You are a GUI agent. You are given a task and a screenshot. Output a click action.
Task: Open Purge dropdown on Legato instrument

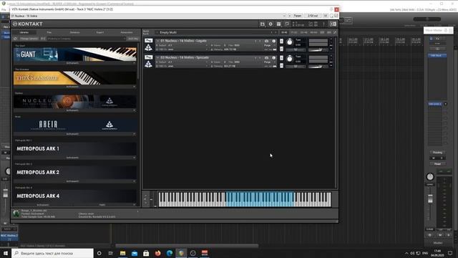click(268, 46)
